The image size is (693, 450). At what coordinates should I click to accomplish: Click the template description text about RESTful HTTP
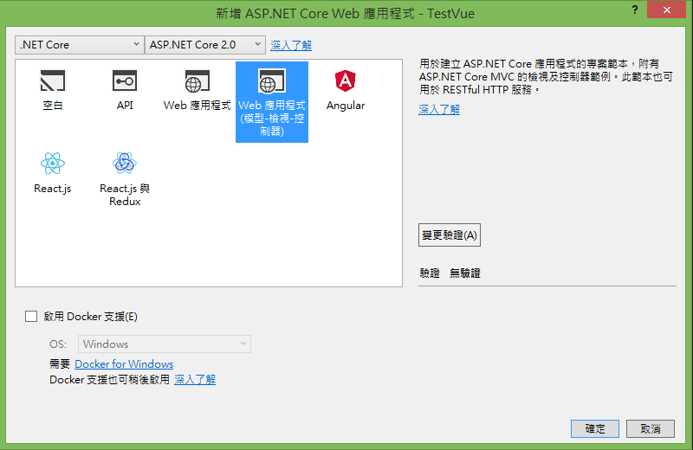pyautogui.click(x=547, y=77)
